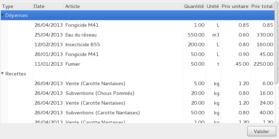Select Fongicide M41 dated 26/01/2013
The width and height of the screenshot is (279, 139).
click(x=137, y=54)
